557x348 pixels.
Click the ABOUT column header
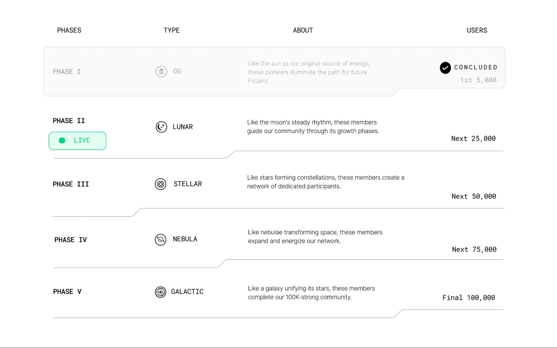(303, 30)
